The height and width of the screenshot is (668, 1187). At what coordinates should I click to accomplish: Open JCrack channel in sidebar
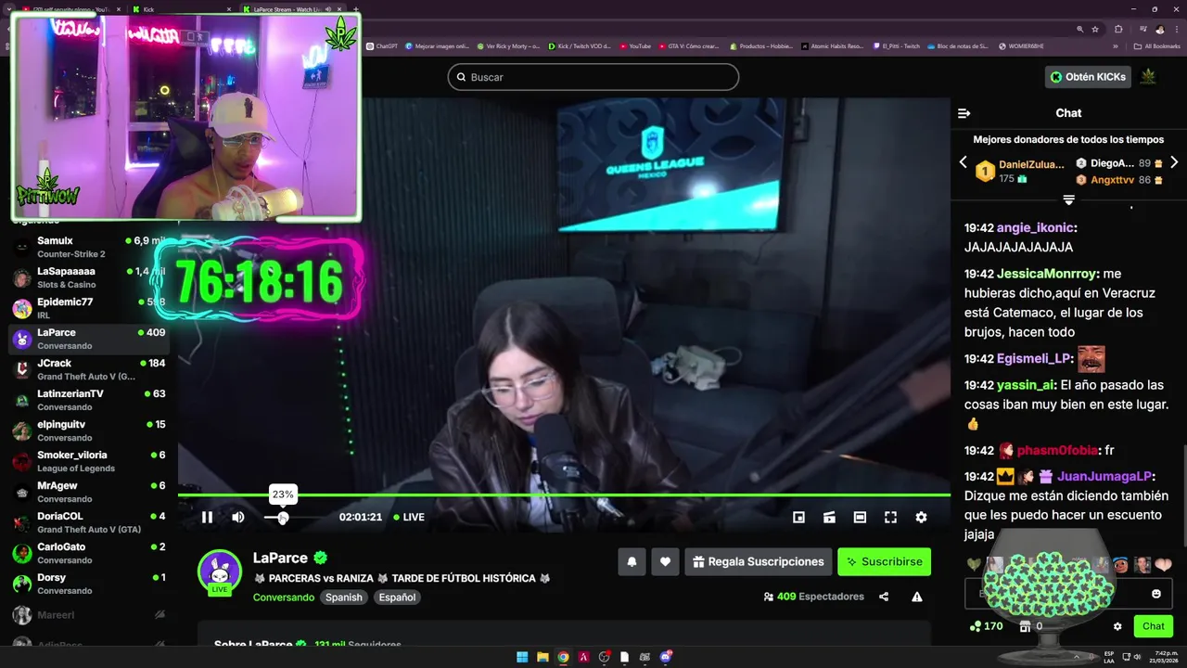pyautogui.click(x=89, y=369)
